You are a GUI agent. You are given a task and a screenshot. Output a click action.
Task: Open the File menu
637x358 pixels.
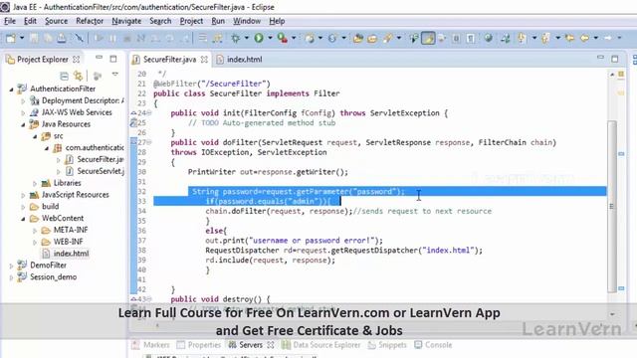[10, 21]
